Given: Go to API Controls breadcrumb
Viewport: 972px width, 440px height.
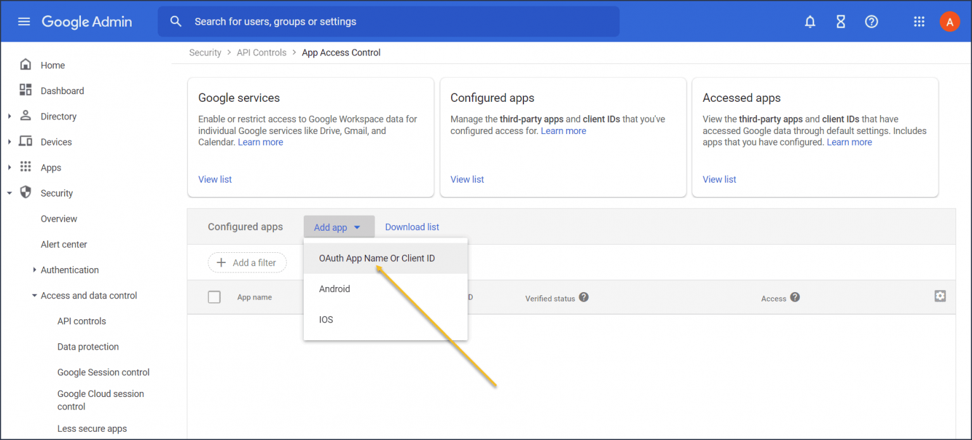Looking at the screenshot, I should point(261,52).
